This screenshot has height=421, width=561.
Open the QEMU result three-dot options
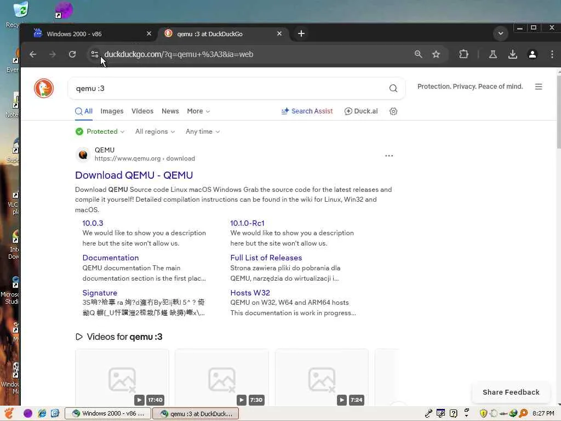pos(389,156)
